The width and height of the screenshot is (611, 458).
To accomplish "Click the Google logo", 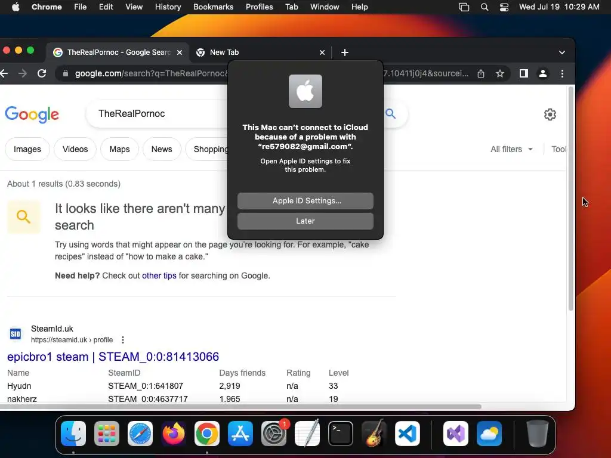I will pos(32,114).
